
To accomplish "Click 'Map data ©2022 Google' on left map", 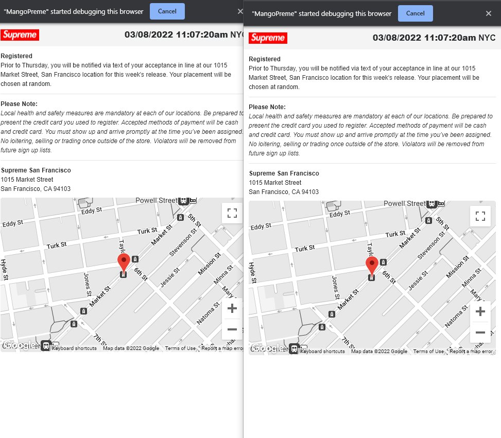I will pyautogui.click(x=131, y=348).
